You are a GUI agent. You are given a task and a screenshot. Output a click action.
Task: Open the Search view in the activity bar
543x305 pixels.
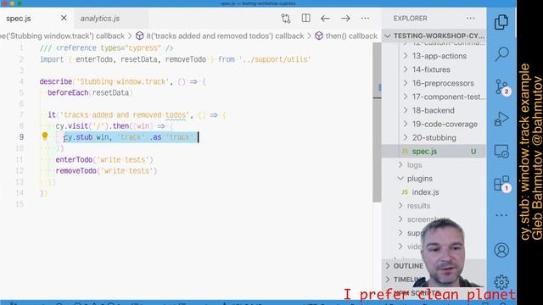(501, 54)
